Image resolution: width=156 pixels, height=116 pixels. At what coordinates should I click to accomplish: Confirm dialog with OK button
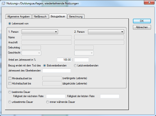click(x=142, y=21)
